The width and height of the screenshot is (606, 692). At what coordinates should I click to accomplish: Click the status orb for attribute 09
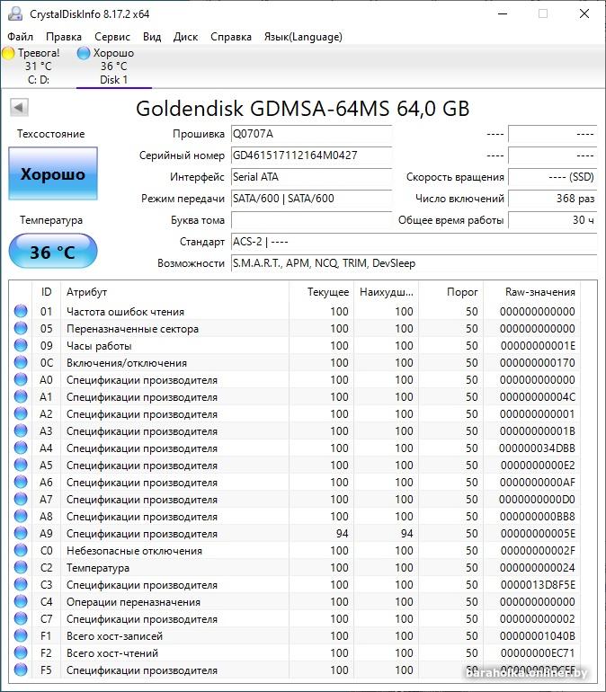pyautogui.click(x=21, y=345)
